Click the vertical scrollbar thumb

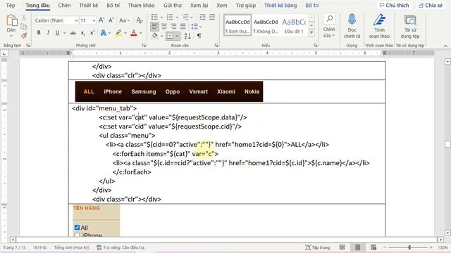pyautogui.click(x=447, y=144)
